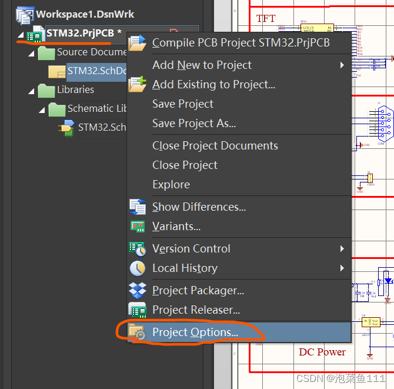Choose Close Project menu entry
This screenshot has height=389, width=394.
(239, 165)
